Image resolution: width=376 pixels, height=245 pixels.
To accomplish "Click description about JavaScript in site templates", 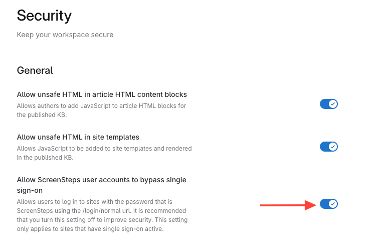I will pos(104,153).
